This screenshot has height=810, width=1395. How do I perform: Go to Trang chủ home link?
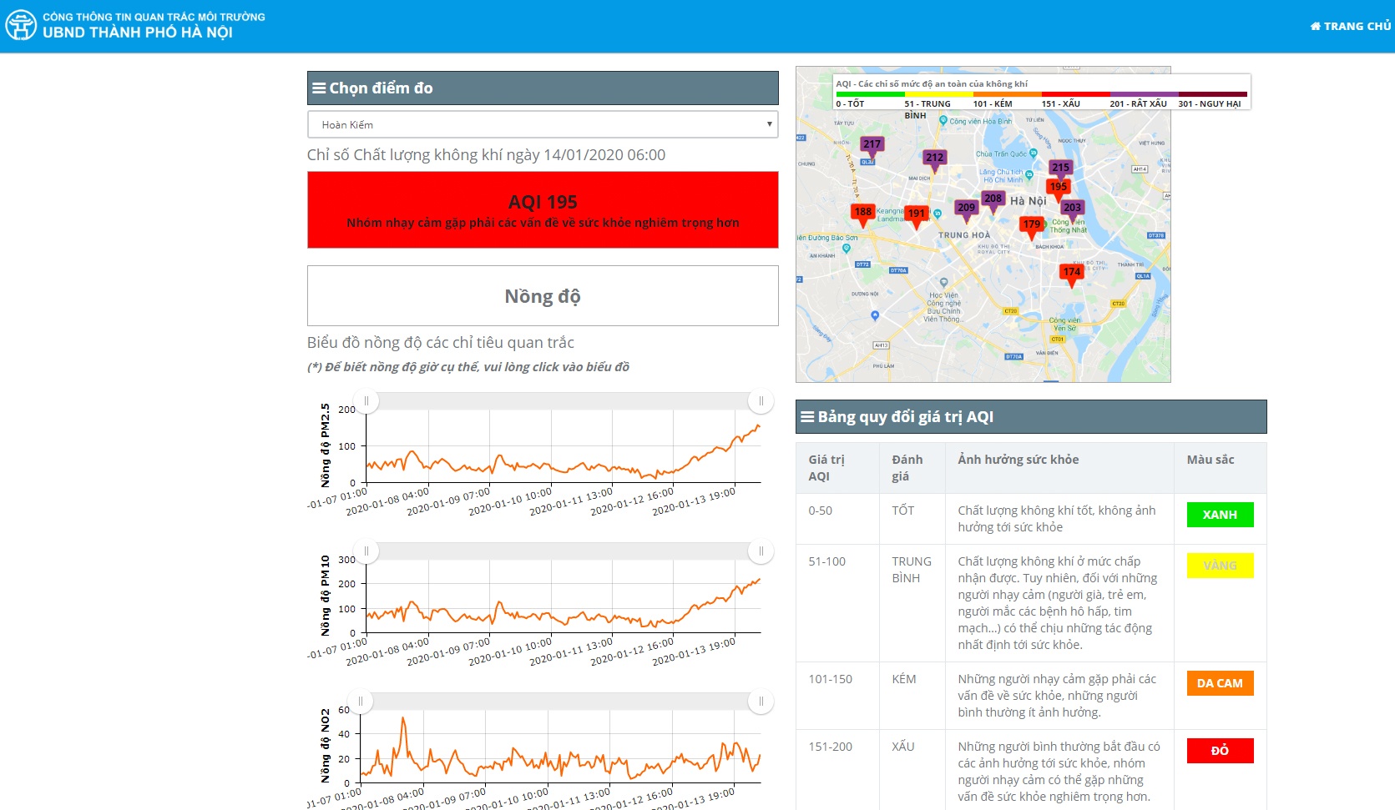(x=1350, y=26)
